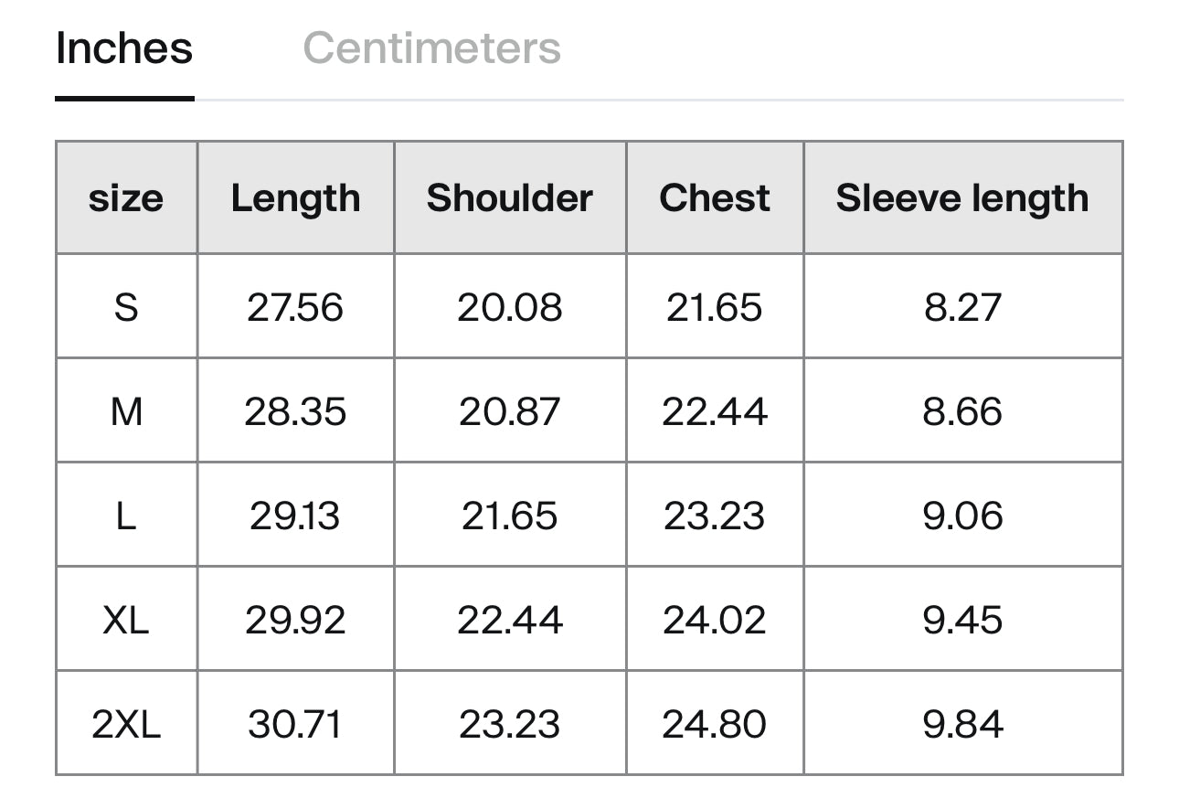Switch to the Centimeters tab
This screenshot has width=1179, height=798.
[431, 48]
